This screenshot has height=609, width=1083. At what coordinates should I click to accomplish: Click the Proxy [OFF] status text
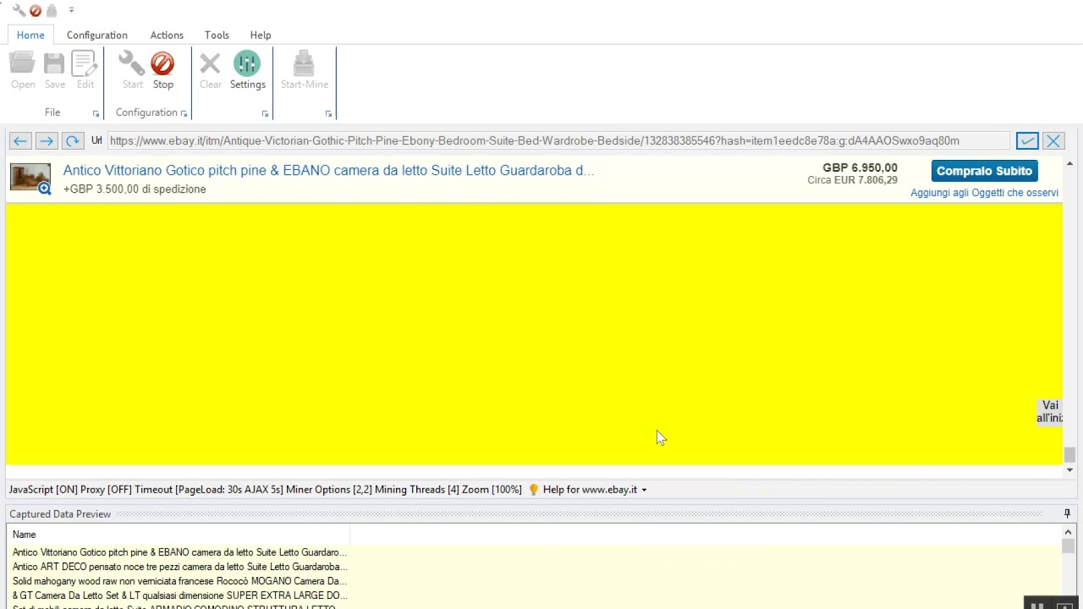click(x=106, y=490)
